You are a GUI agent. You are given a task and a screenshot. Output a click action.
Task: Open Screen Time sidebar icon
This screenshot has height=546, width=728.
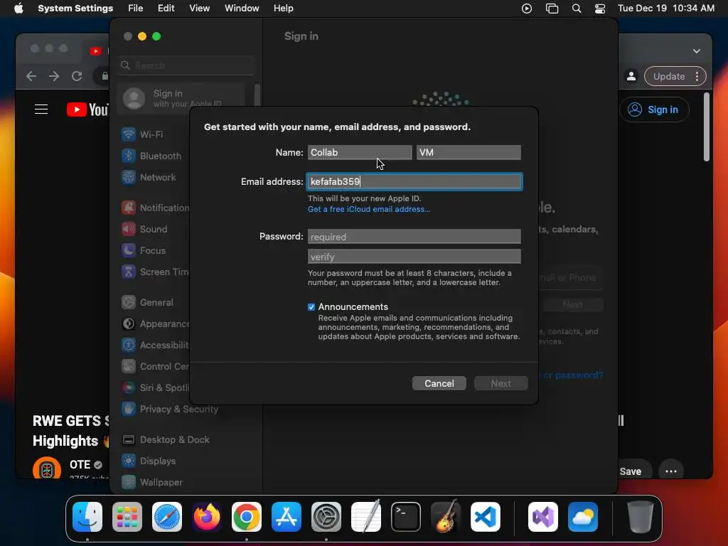tap(129, 272)
